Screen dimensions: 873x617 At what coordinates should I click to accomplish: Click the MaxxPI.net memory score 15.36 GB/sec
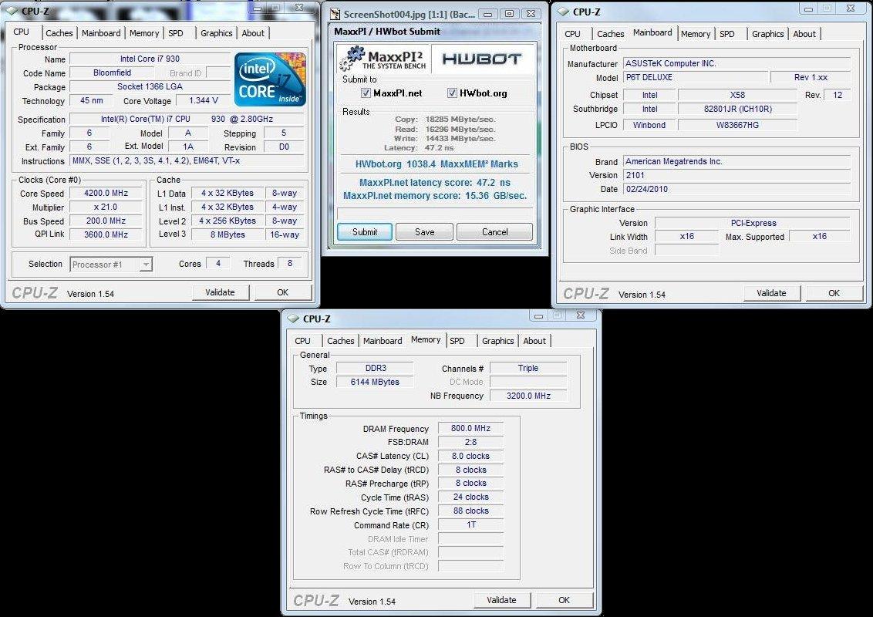click(435, 196)
